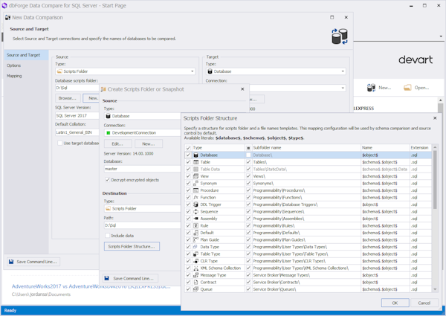Screen dimensions: 446x316
Task: Click the Rule type icon
Action: [195, 225]
